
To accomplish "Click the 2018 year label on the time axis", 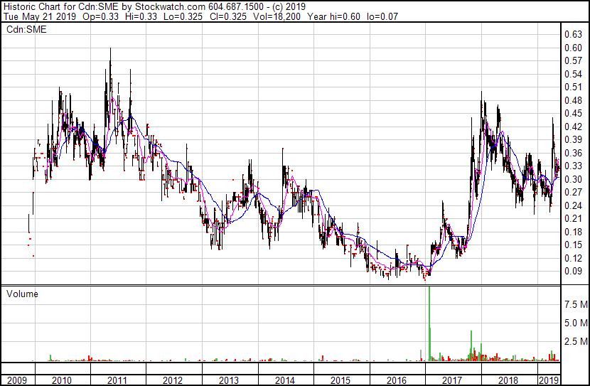I will click(x=508, y=380).
